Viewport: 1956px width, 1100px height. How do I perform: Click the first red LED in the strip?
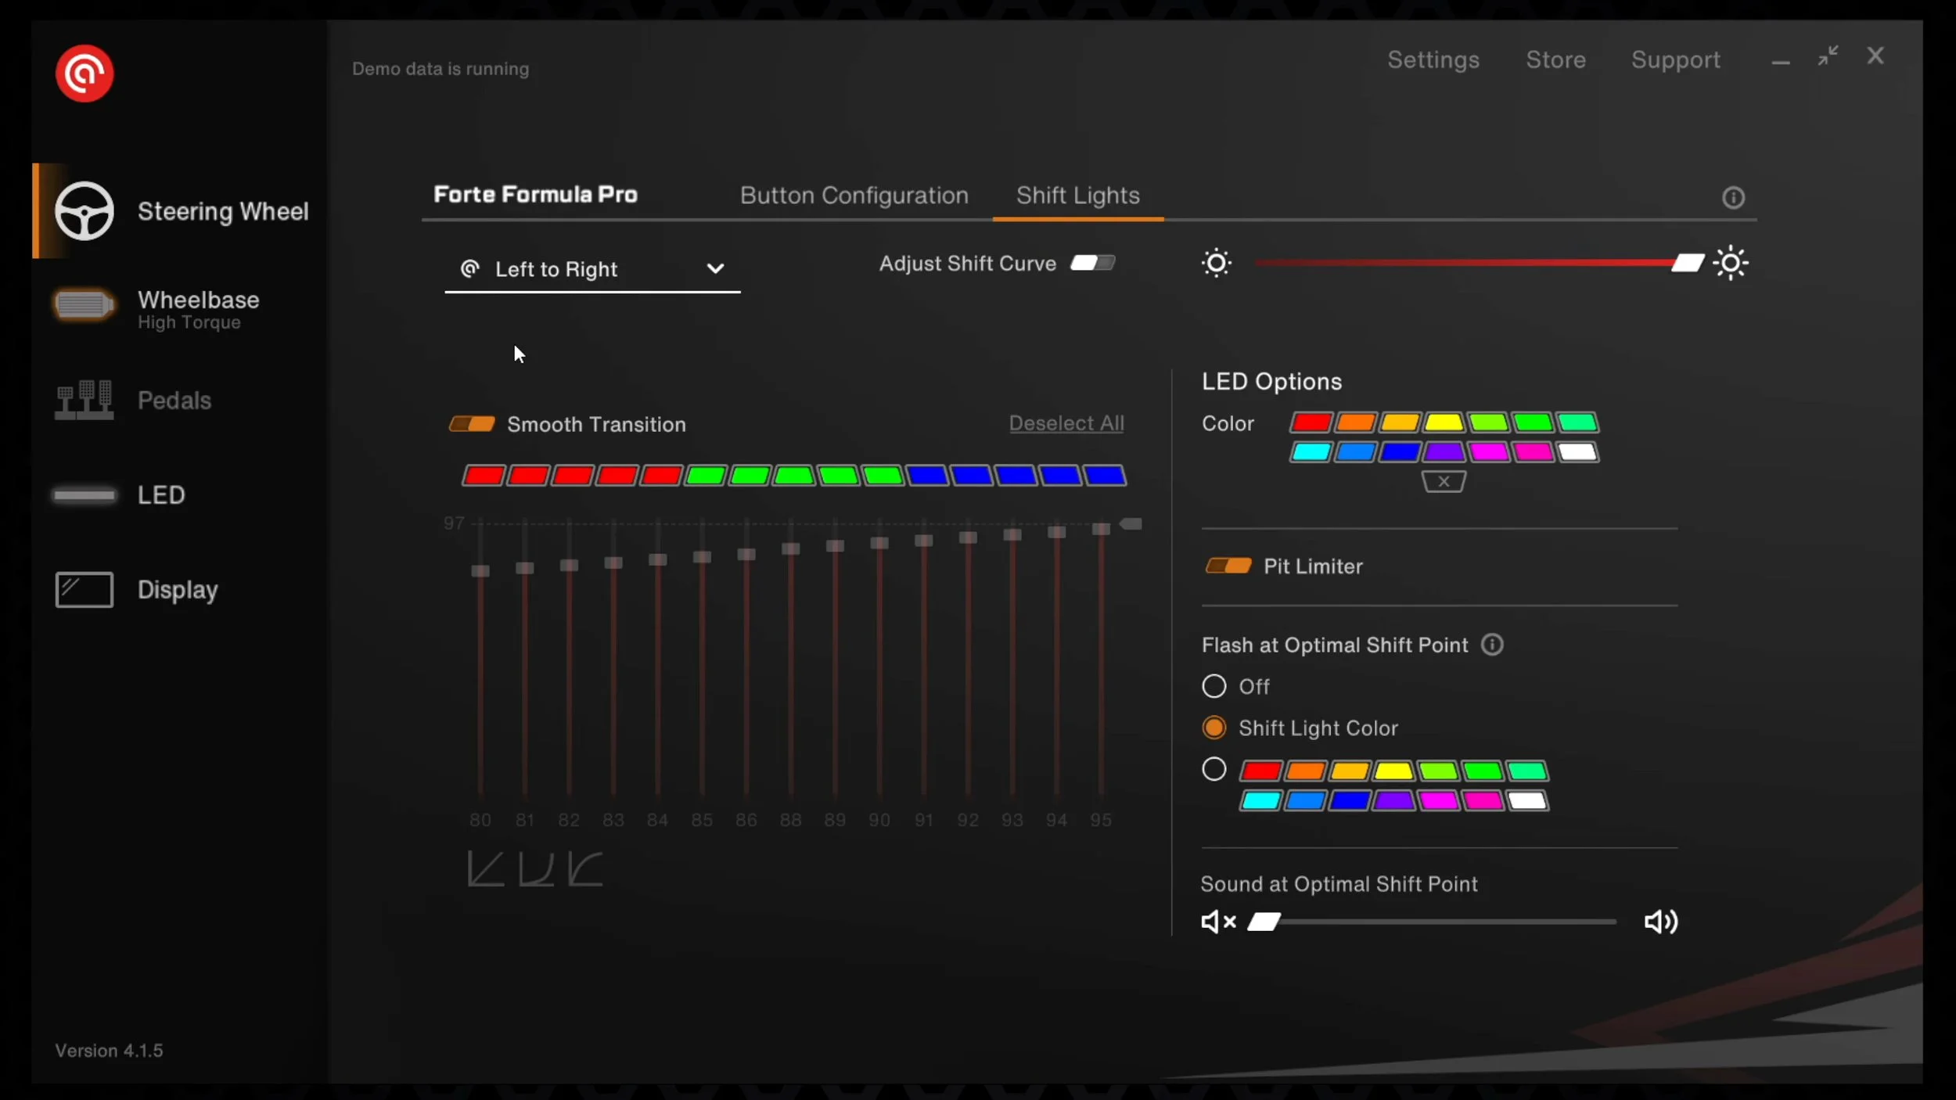(483, 476)
